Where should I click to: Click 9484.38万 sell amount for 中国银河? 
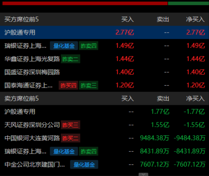pyautogui.click(x=155, y=138)
